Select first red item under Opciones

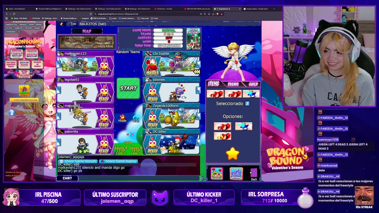coord(222,126)
